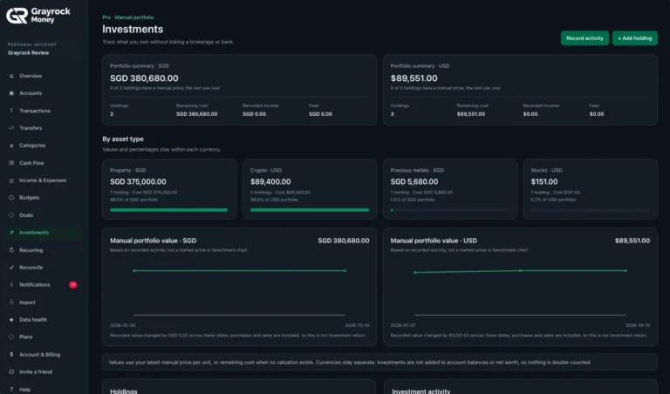The image size is (670, 394).
Task: Click the Categories sidebar icon
Action: (11, 146)
